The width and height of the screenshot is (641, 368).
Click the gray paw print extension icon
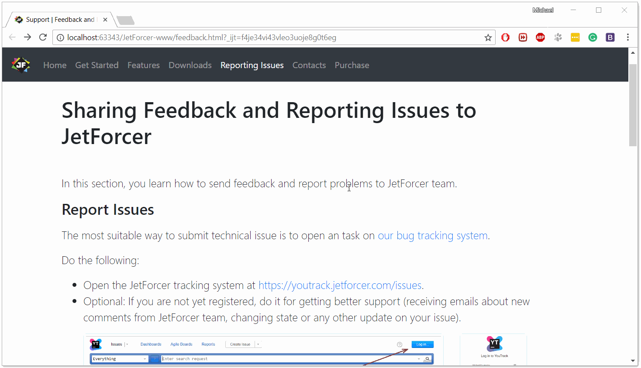[558, 38]
